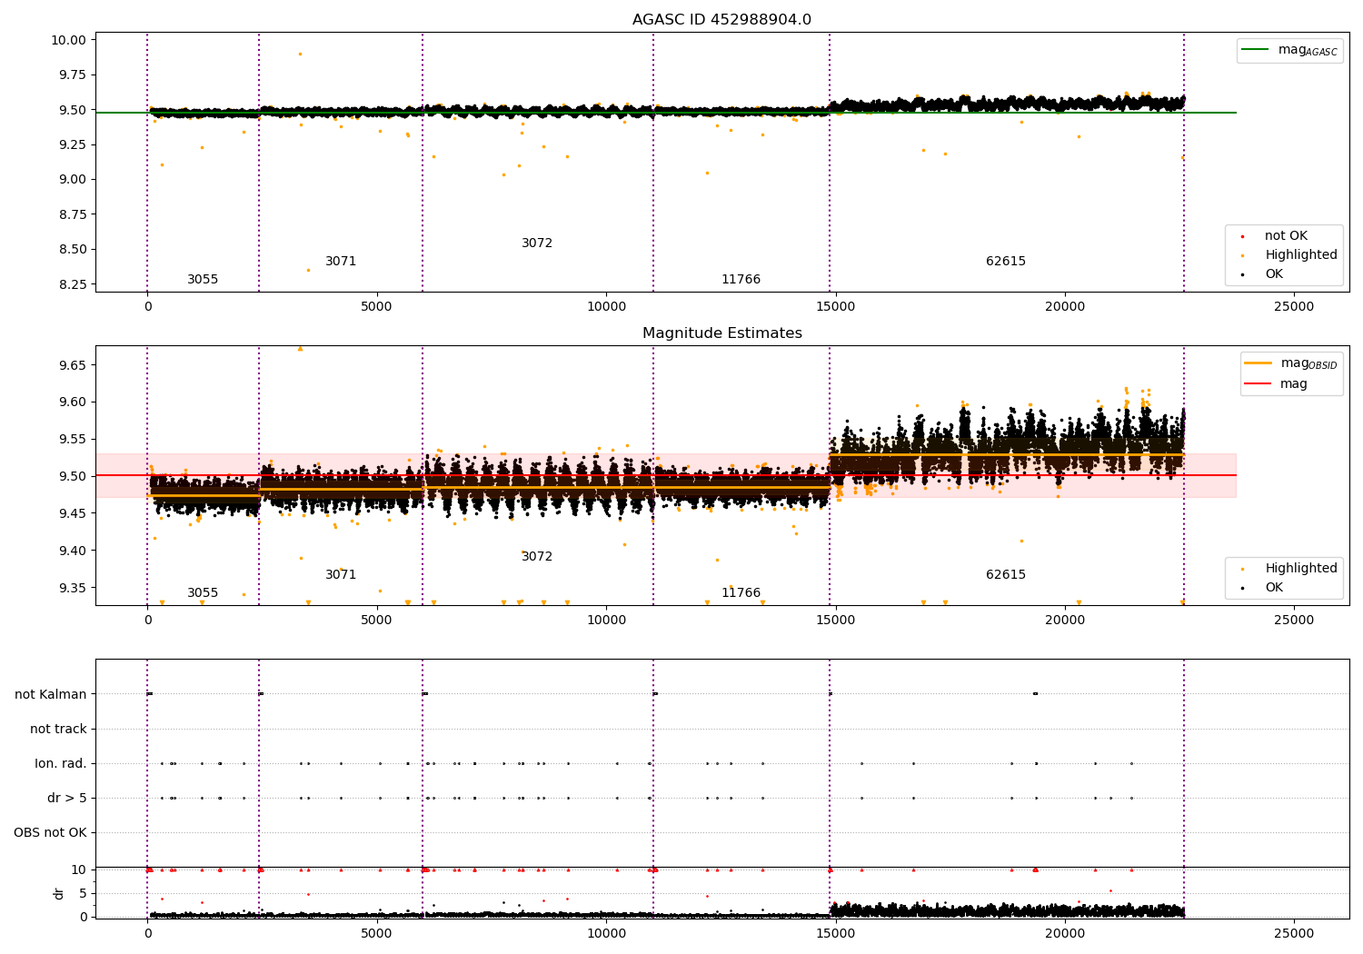This screenshot has width=1363, height=954.
Task: Select the 'not OK' legend entry
Action: [x=1286, y=236]
